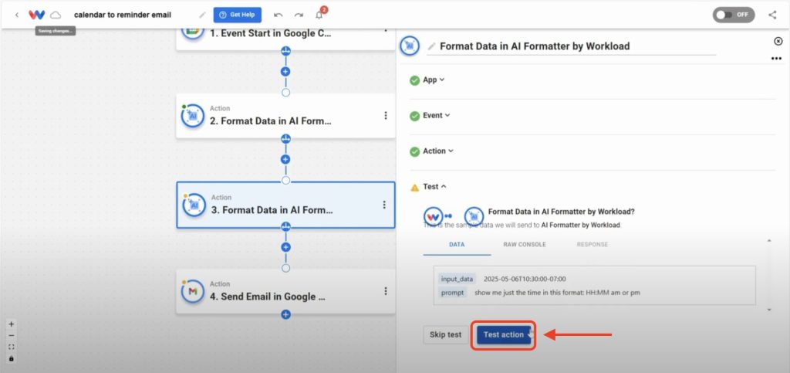
Task: Click the Test action button
Action: pos(504,334)
